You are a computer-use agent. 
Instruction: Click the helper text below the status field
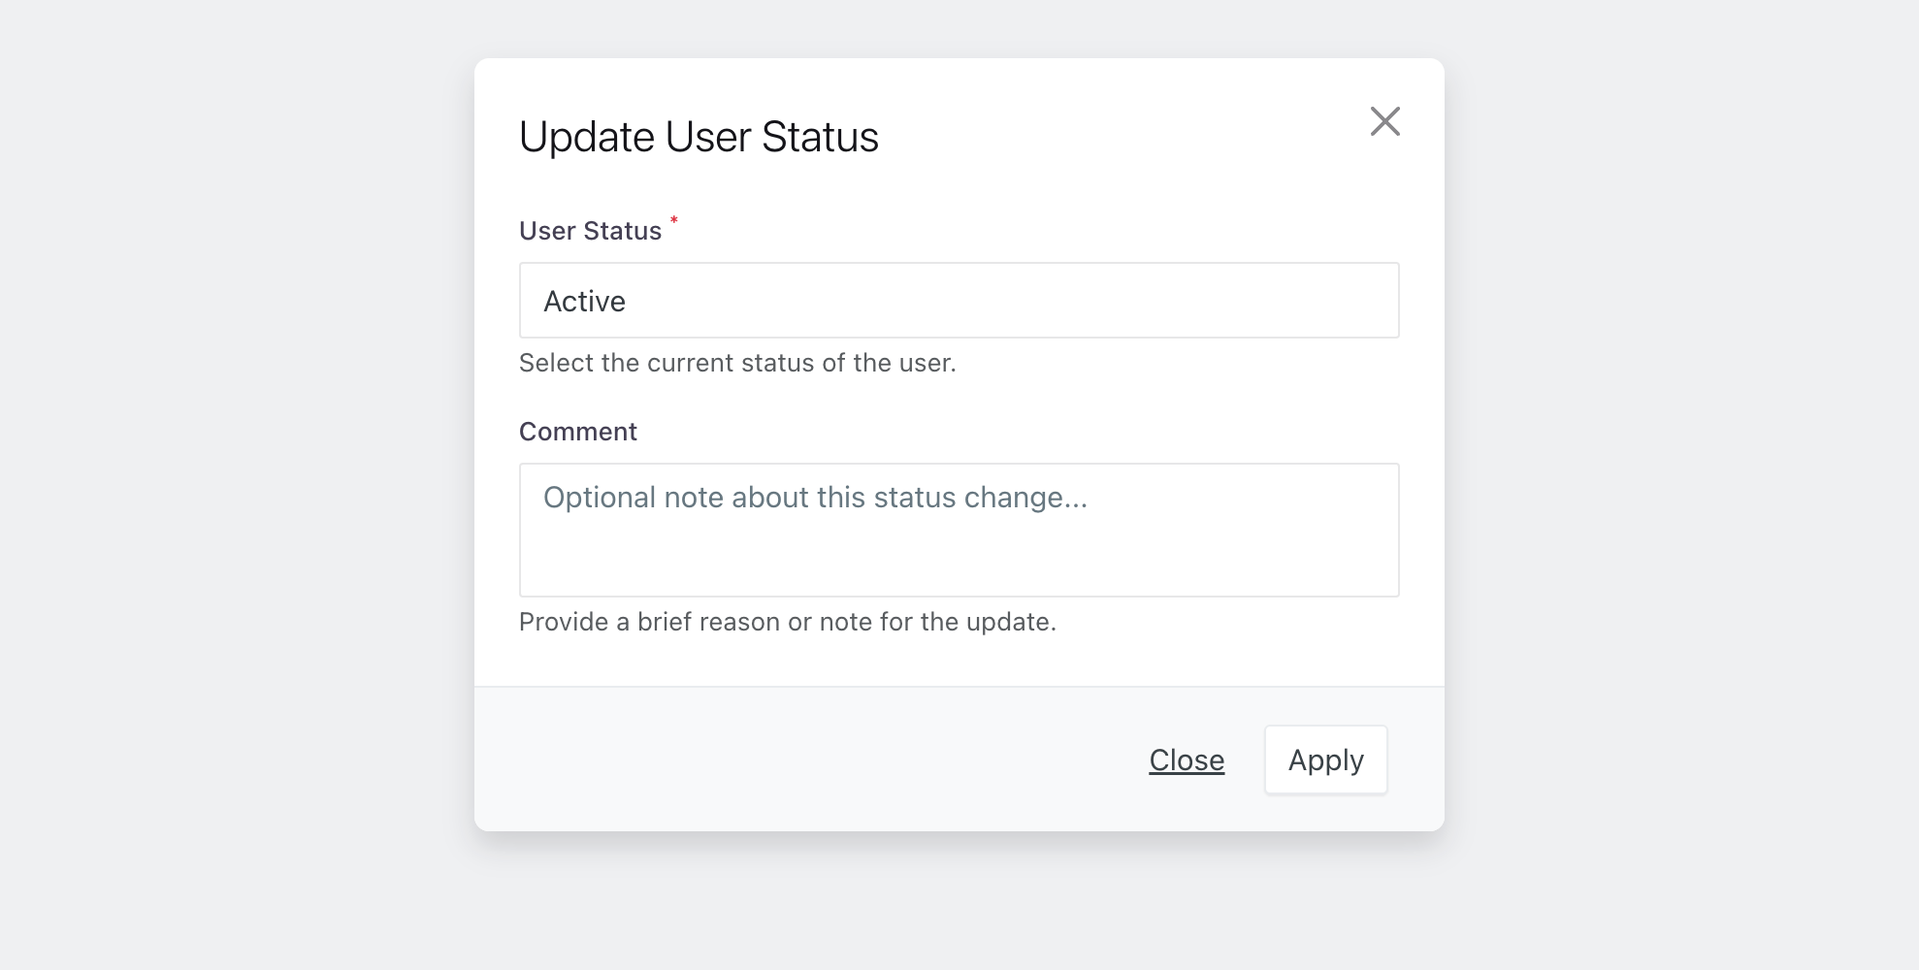coord(737,362)
